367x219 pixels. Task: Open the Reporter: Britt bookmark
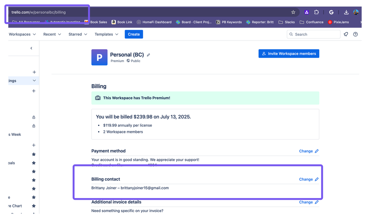click(x=260, y=22)
